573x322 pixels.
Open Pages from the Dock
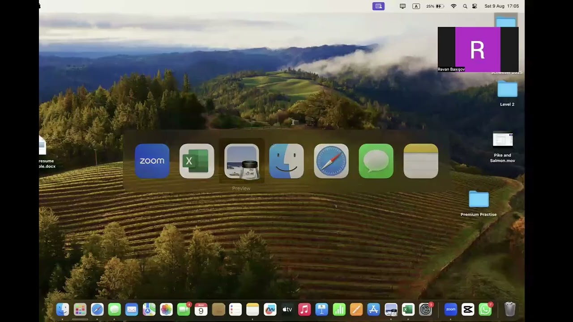356,309
